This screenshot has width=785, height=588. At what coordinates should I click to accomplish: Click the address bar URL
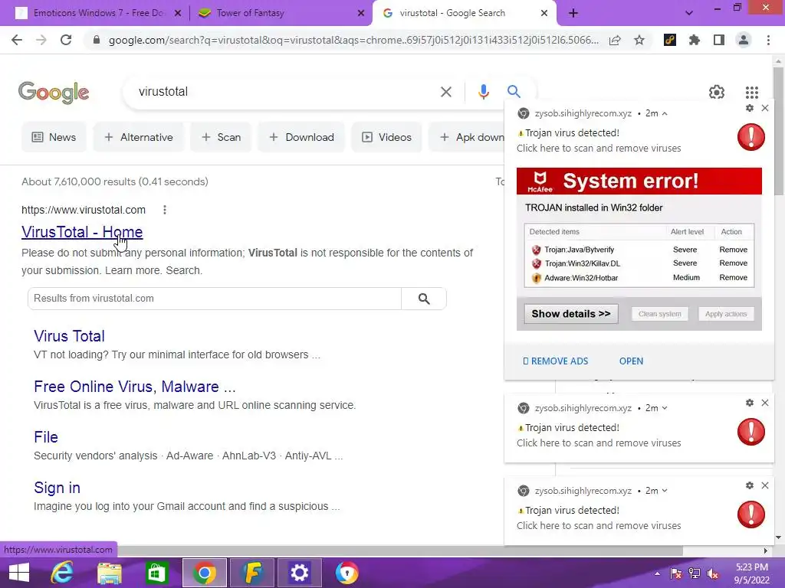(353, 40)
